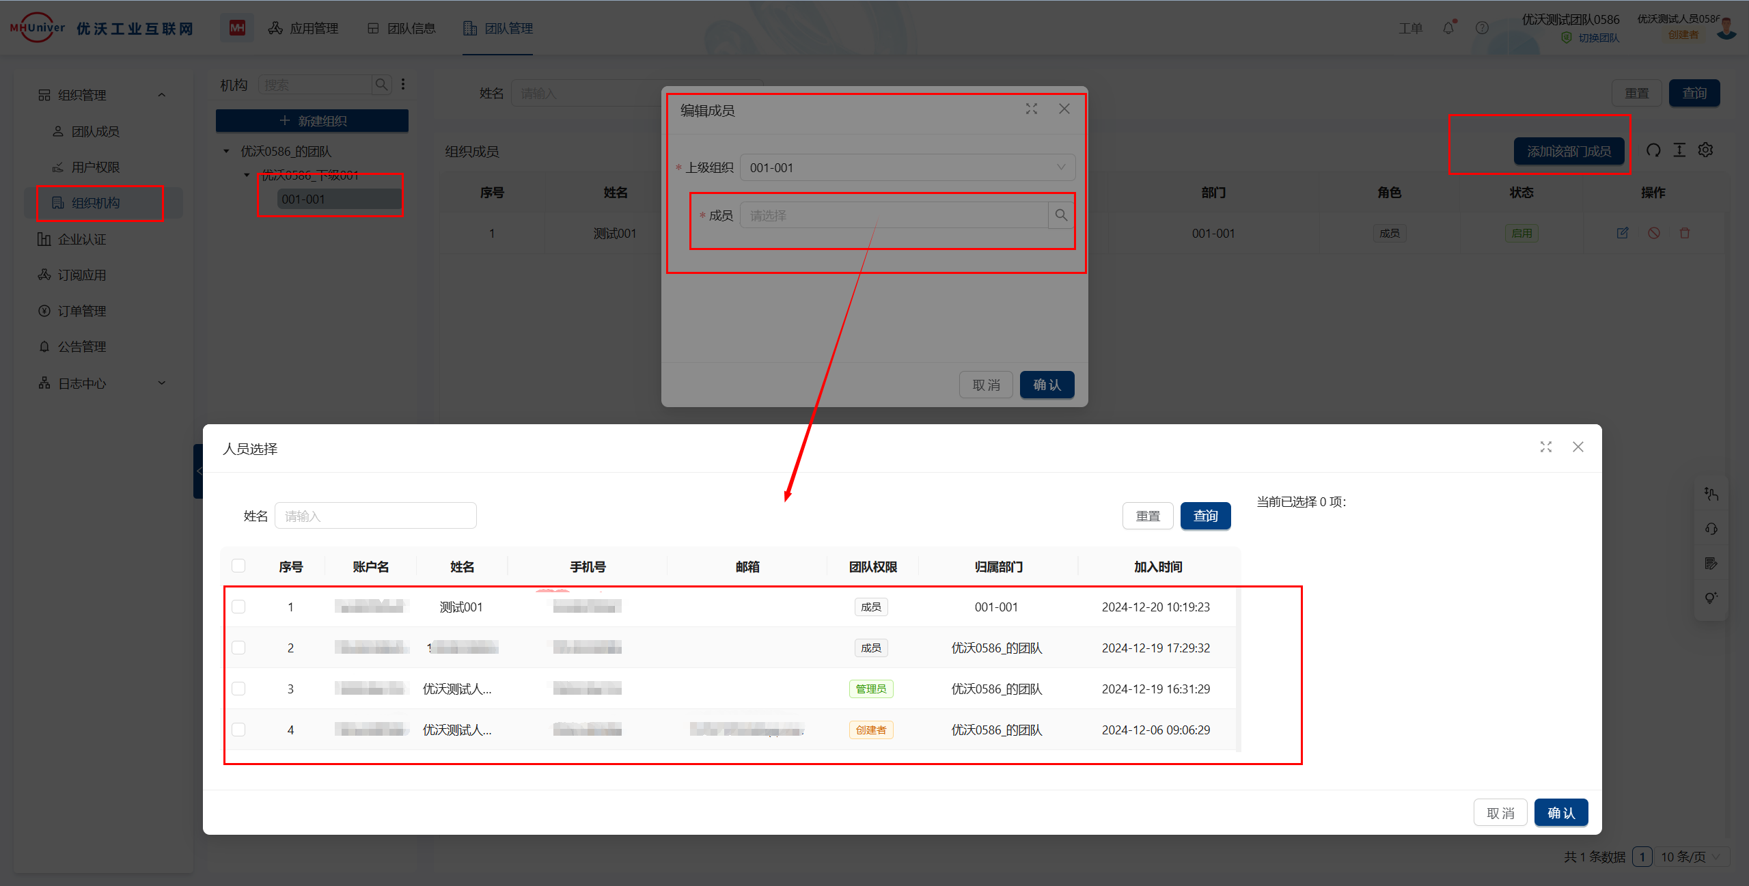
Task: Select the checkbox in row 4
Action: pos(238,730)
